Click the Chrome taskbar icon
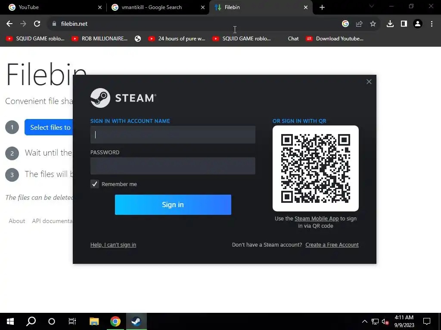 coord(115,321)
